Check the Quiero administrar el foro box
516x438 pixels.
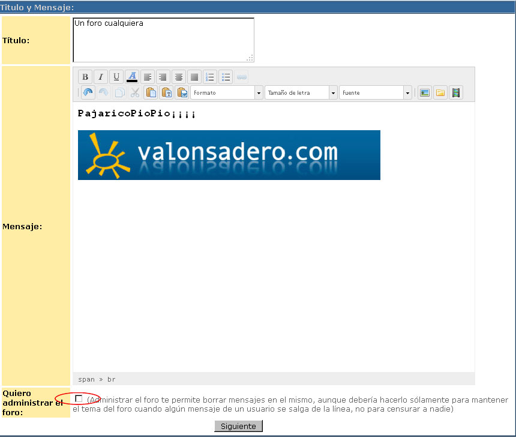[79, 399]
